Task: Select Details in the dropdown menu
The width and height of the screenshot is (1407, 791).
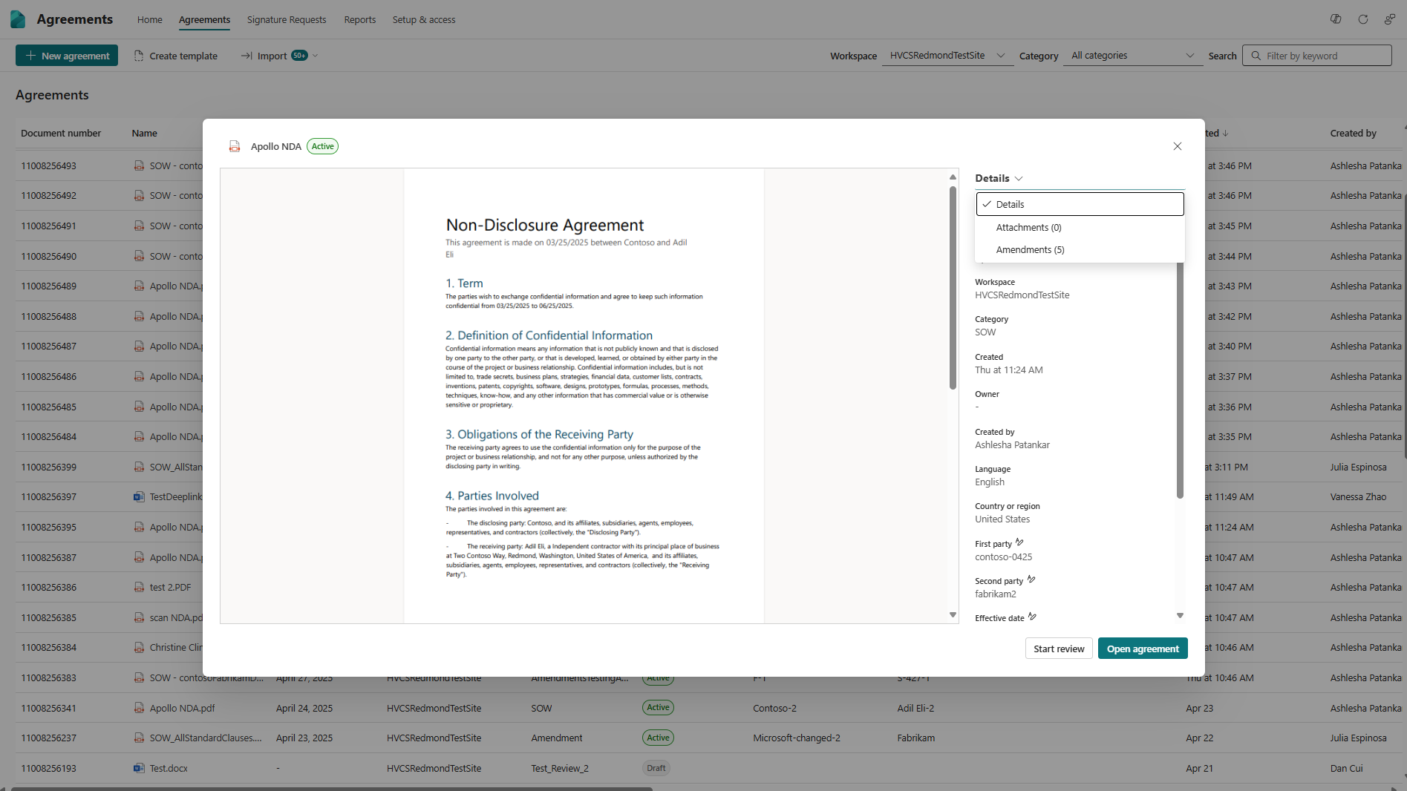Action: coord(1080,204)
